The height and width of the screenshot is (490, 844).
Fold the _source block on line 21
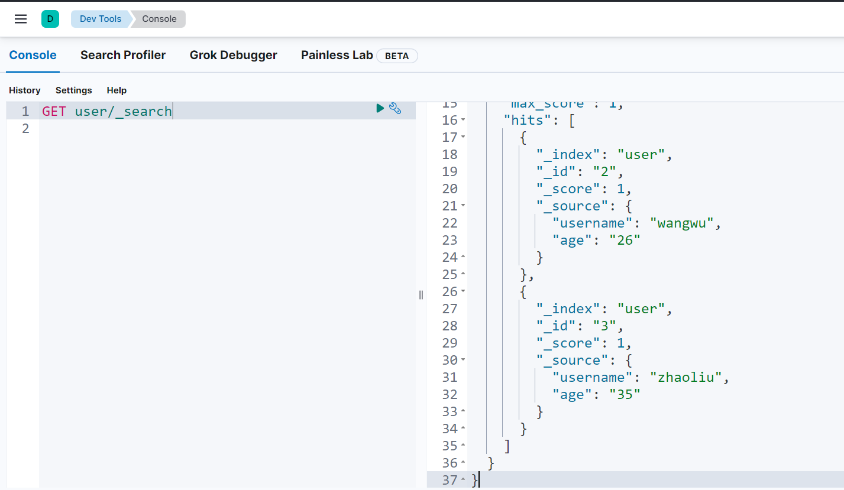[463, 206]
